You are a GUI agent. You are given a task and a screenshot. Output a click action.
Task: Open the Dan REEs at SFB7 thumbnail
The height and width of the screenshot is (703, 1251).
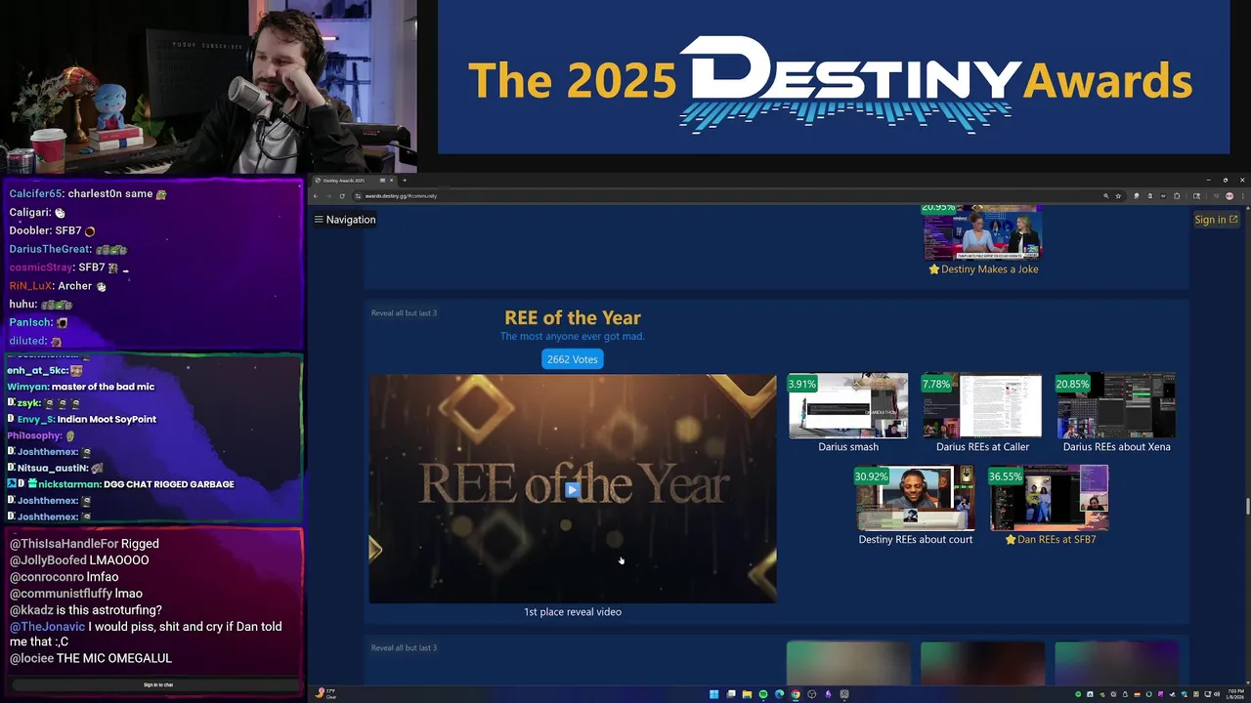1049,499
